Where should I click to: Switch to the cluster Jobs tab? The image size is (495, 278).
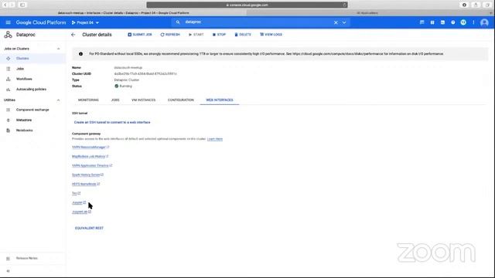115,100
